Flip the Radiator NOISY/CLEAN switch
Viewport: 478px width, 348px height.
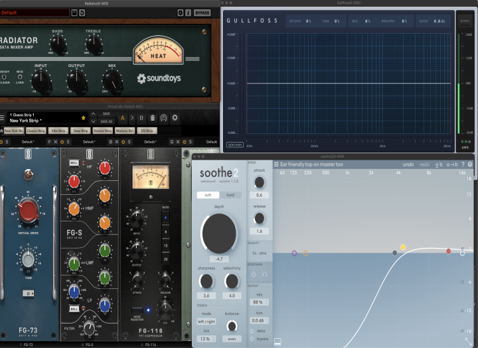tap(4, 77)
